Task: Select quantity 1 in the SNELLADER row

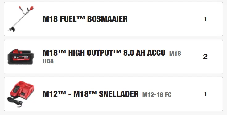Action: (x=205, y=94)
